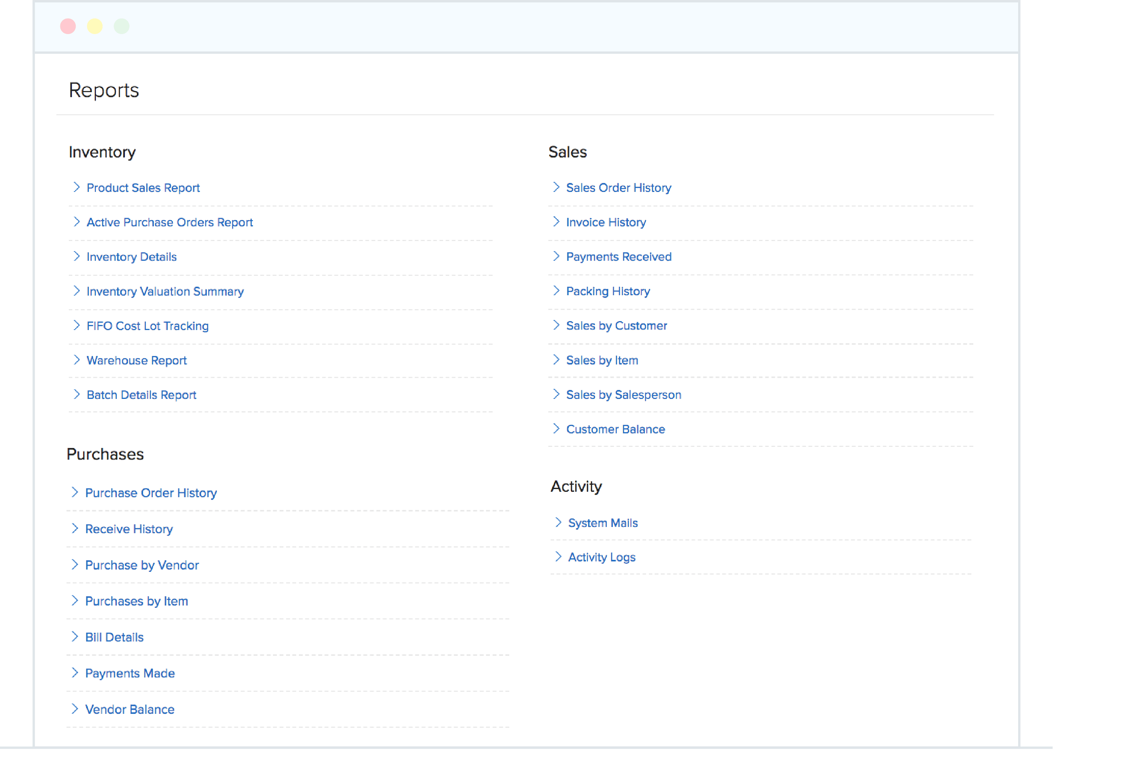Open the Product Sales Report

coord(143,188)
